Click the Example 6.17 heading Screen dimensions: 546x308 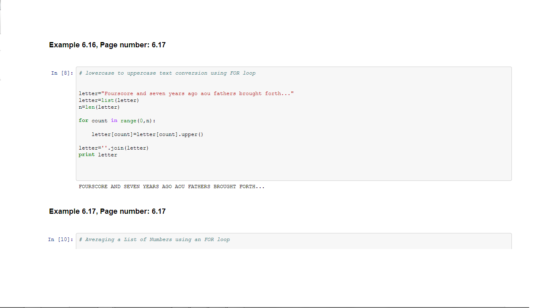[x=107, y=211]
